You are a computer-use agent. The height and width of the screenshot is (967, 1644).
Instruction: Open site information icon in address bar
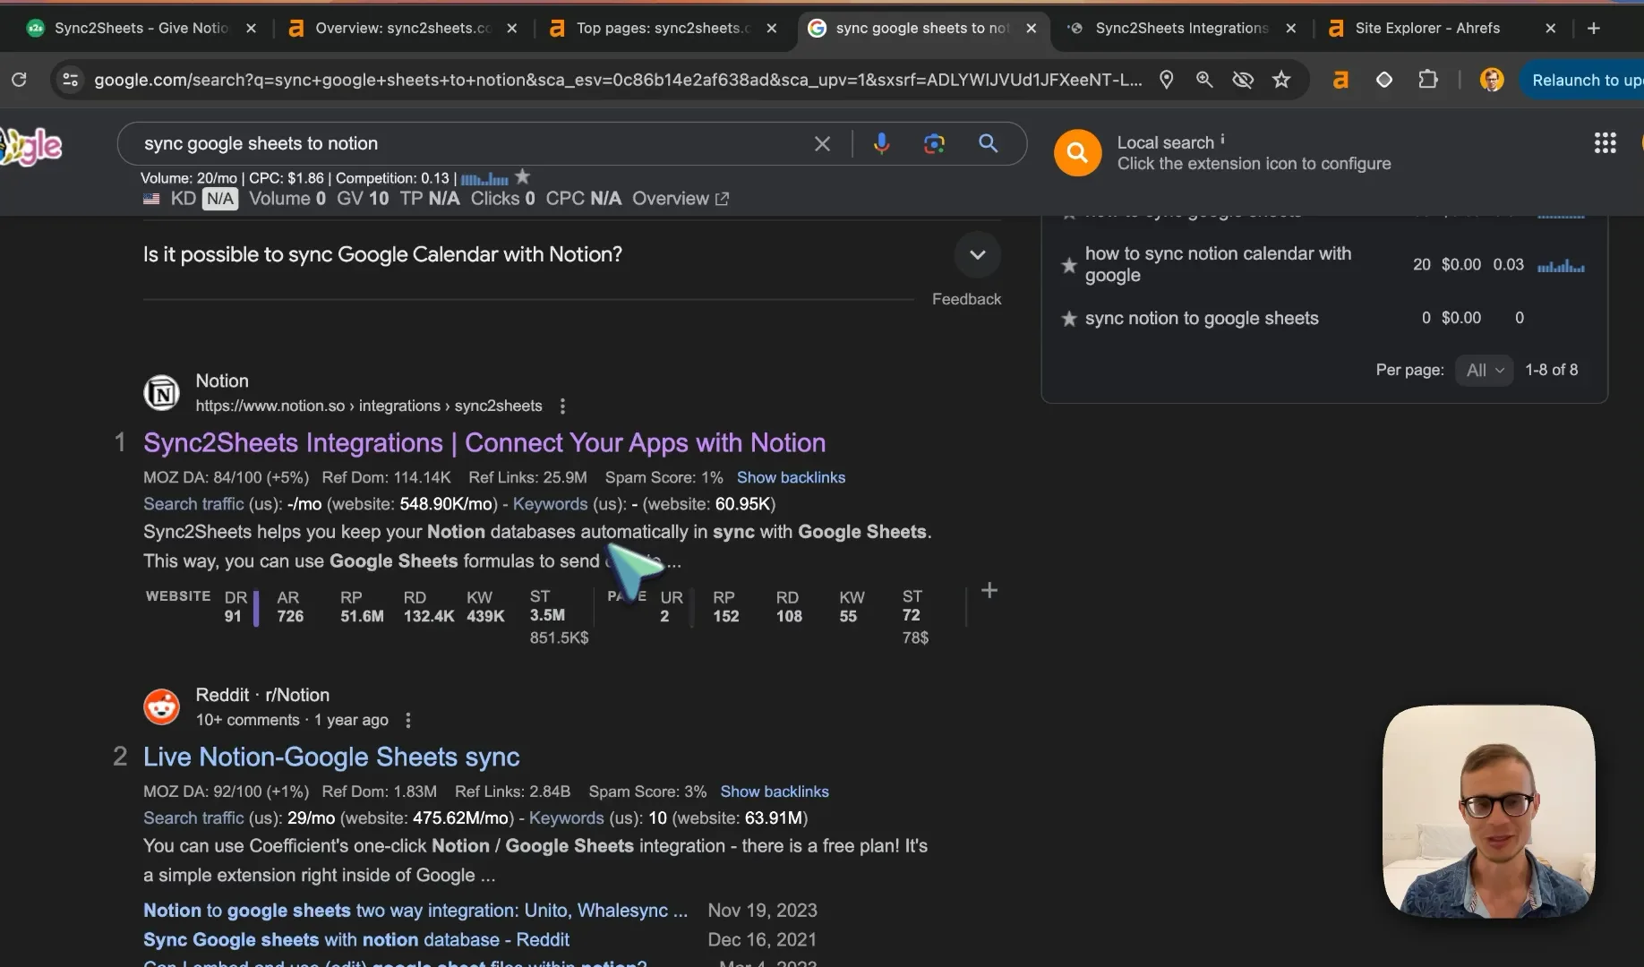70,80
